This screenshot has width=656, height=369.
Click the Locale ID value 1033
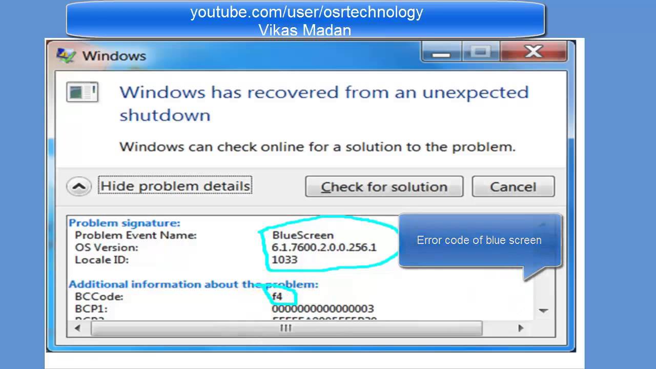(284, 260)
